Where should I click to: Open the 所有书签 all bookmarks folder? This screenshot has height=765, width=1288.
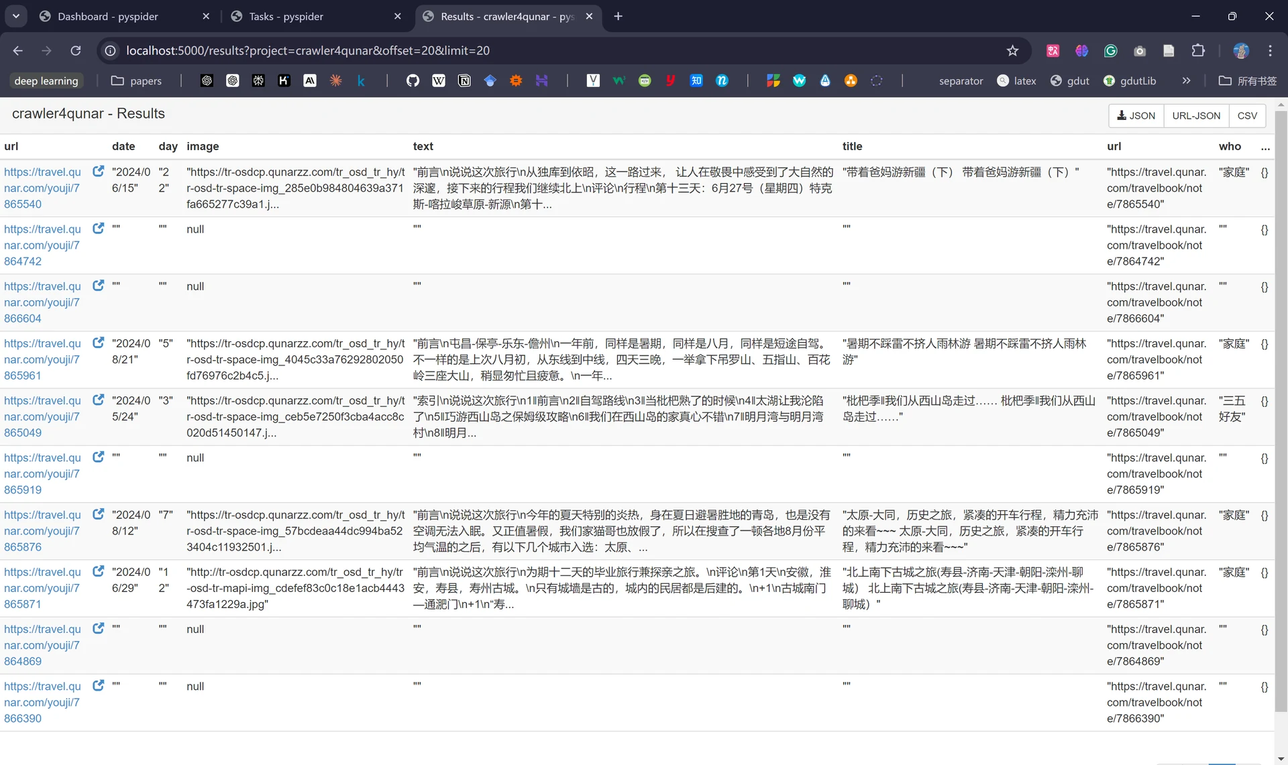1248,80
